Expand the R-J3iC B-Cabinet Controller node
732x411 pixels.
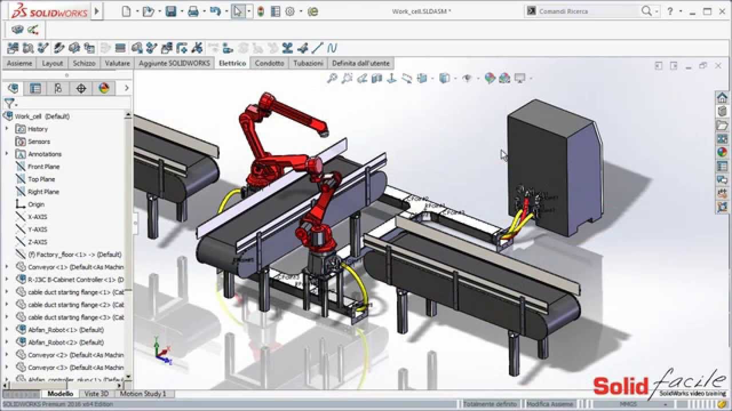click(7, 280)
